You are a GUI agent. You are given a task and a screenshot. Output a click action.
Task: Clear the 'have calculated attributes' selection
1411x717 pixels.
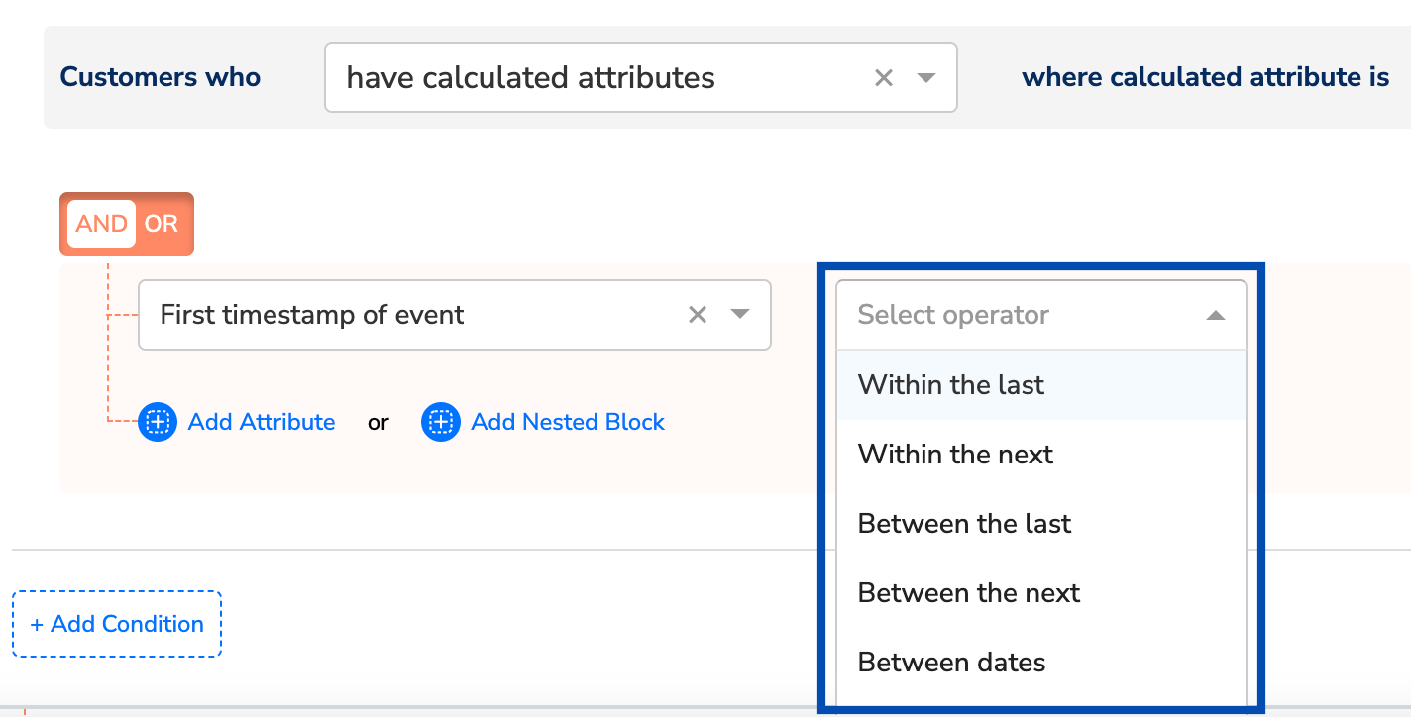[884, 77]
